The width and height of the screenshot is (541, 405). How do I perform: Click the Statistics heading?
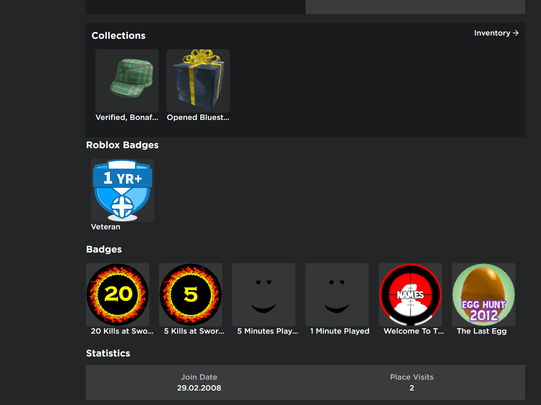tap(108, 353)
